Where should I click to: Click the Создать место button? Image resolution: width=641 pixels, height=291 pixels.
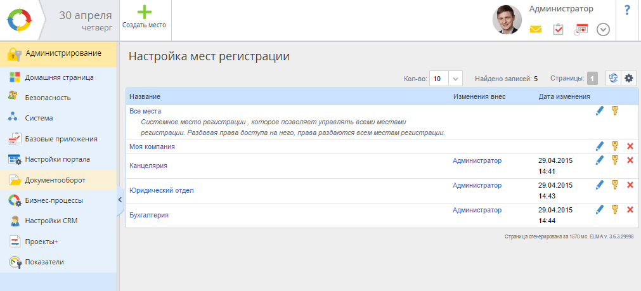(144, 18)
